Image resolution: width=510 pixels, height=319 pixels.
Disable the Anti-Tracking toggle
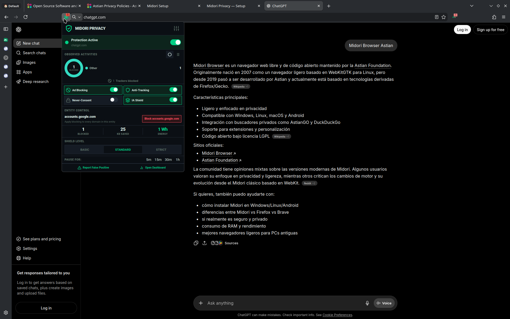(173, 90)
